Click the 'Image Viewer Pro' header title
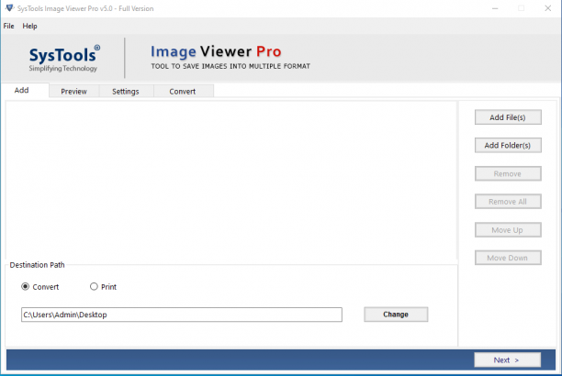 pyautogui.click(x=216, y=51)
